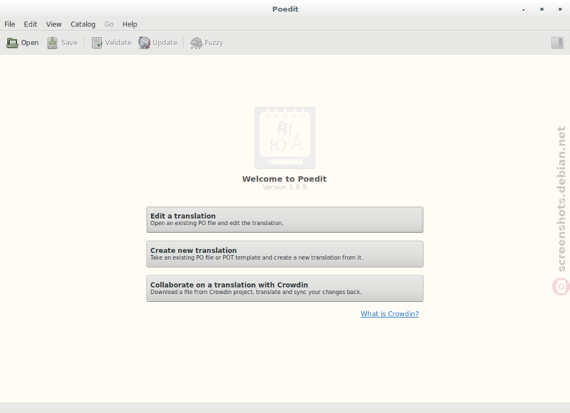The height and width of the screenshot is (413, 570).
Task: Click the Poedit notebook logo image
Action: [x=285, y=137]
